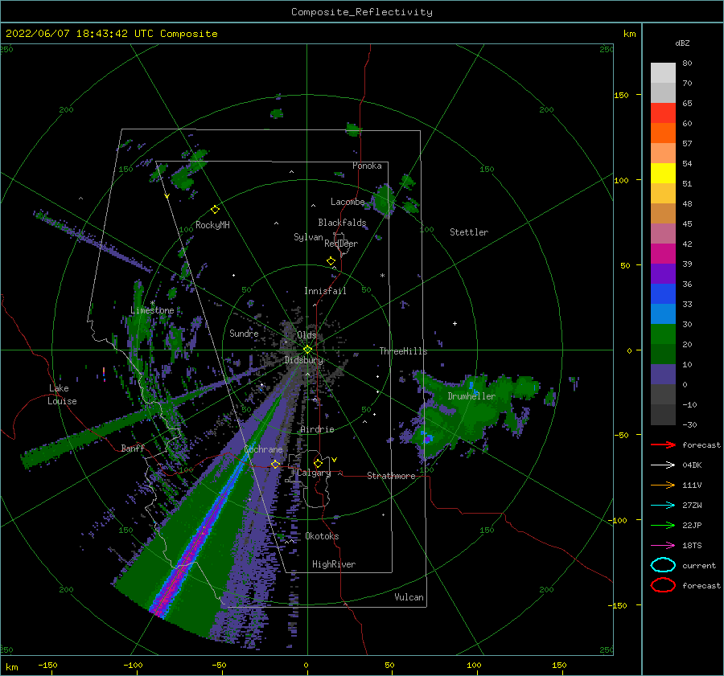The height and width of the screenshot is (676, 724).
Task: Click the Composite_Reflectivity title
Action: point(362,12)
